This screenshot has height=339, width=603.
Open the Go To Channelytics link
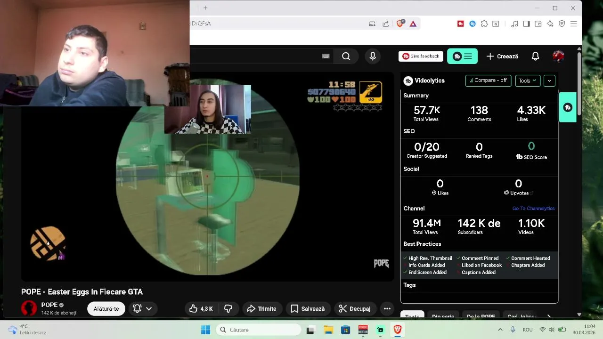point(533,208)
